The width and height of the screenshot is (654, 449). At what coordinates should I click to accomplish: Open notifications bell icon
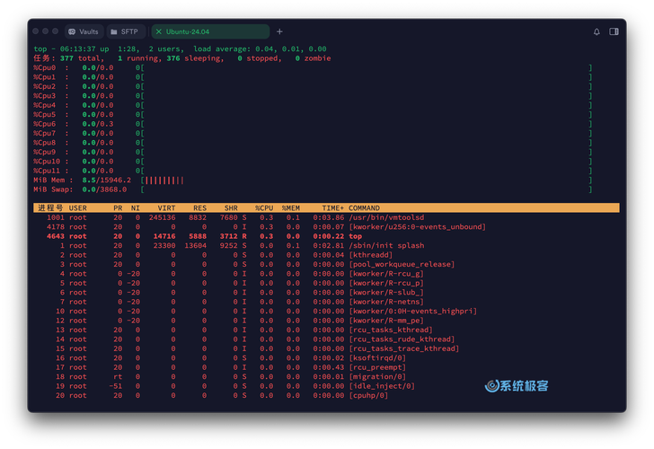[x=597, y=31]
